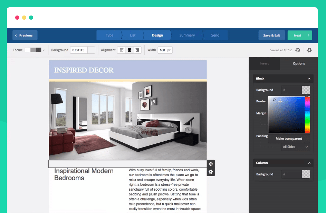Click the theme color palette preview
Viewport: 326px width, 213px height.
[33, 50]
